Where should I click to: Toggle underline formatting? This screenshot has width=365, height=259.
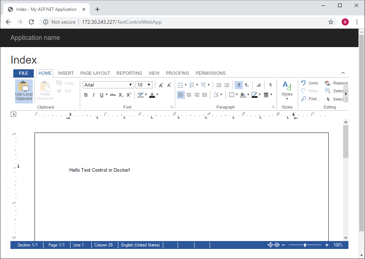point(101,95)
